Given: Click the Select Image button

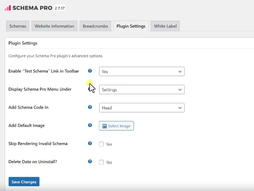Looking at the screenshot, I should [x=116, y=126].
